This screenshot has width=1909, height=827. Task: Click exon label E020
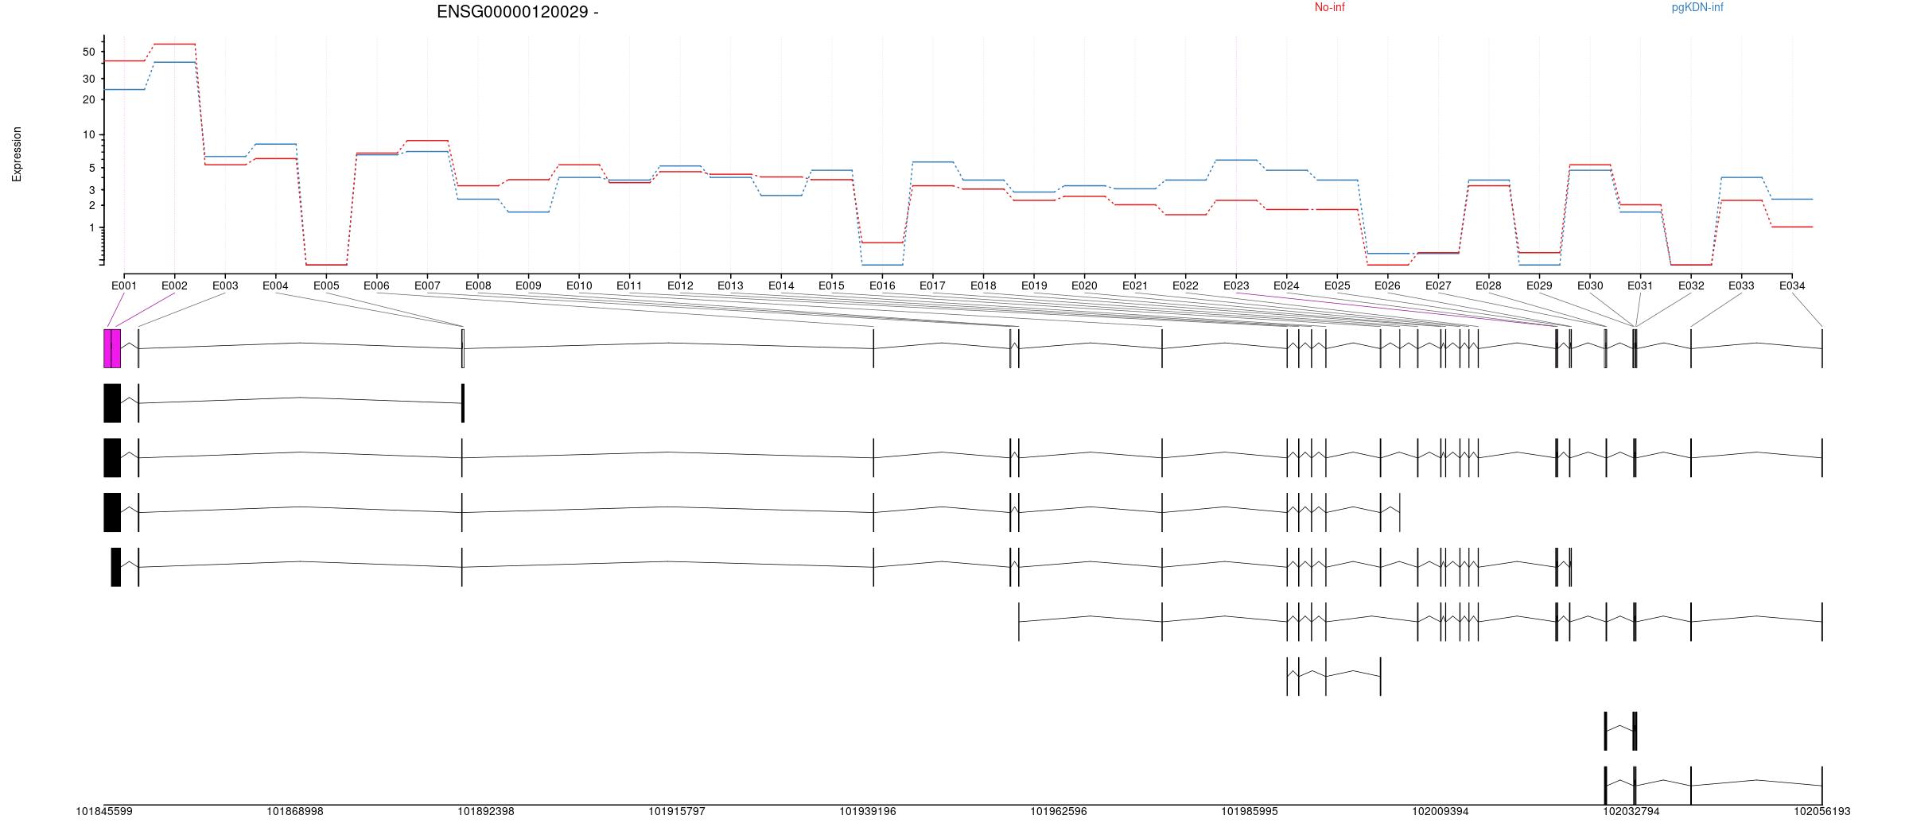[x=1084, y=285]
